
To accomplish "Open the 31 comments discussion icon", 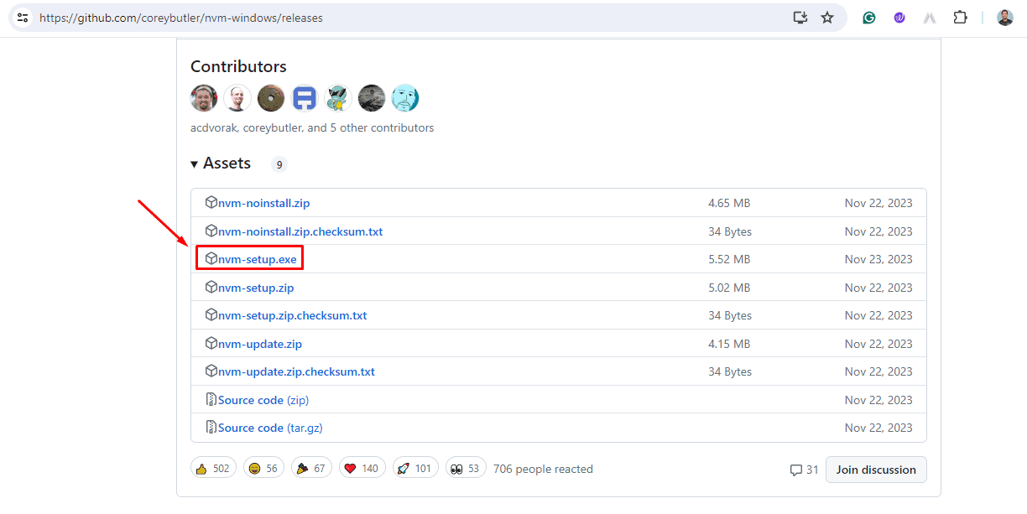I will tap(804, 470).
